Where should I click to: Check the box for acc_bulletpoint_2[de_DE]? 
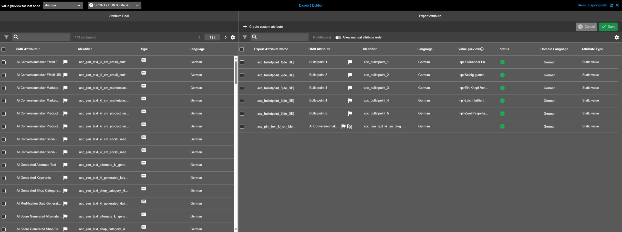(242, 75)
